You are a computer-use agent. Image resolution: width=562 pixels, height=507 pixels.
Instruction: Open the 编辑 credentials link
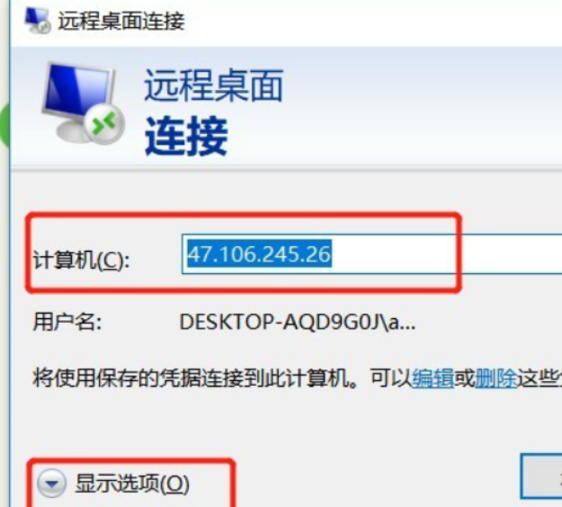click(433, 378)
